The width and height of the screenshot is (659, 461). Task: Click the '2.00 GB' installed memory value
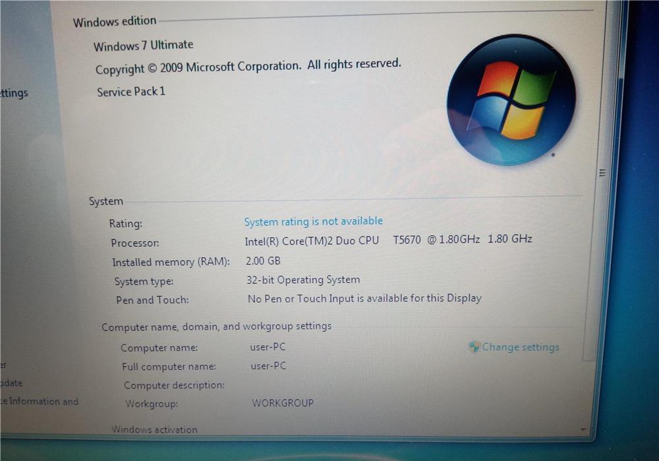[263, 261]
